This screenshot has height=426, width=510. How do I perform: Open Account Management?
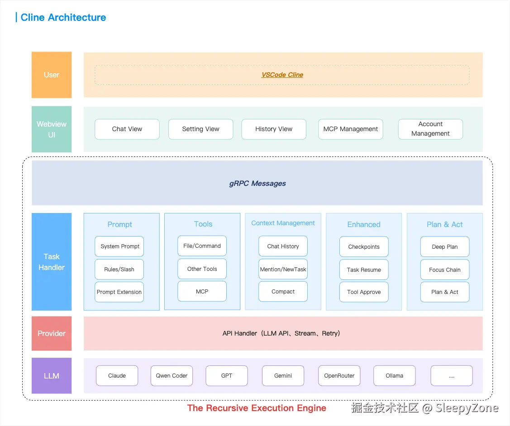430,129
